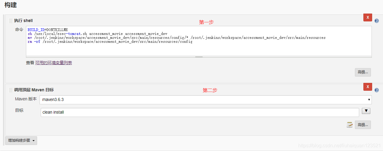Image resolution: width=383 pixels, height=151 pixels.
Task: Click the mv command line in shell script
Action: pos(177,38)
